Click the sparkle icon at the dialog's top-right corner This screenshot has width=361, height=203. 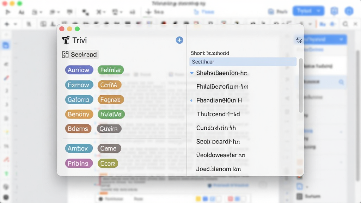pos(299,40)
